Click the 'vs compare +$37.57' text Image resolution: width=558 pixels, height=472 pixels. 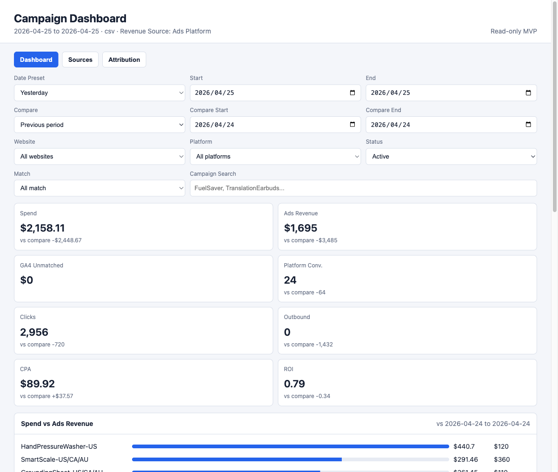click(46, 396)
